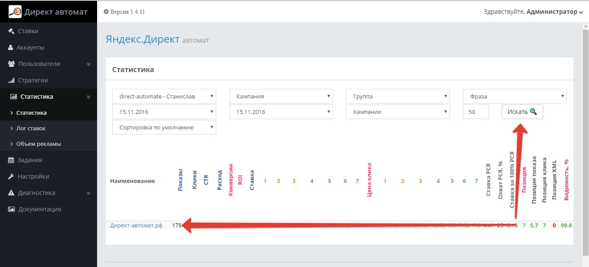Click the Директ автомат logo icon
589x267 pixels.
pyautogui.click(x=15, y=12)
